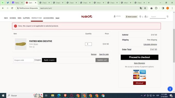Open the wishlist heart icon
Image resolution: width=175 pixels, height=98 pixels.
(x=140, y=17)
